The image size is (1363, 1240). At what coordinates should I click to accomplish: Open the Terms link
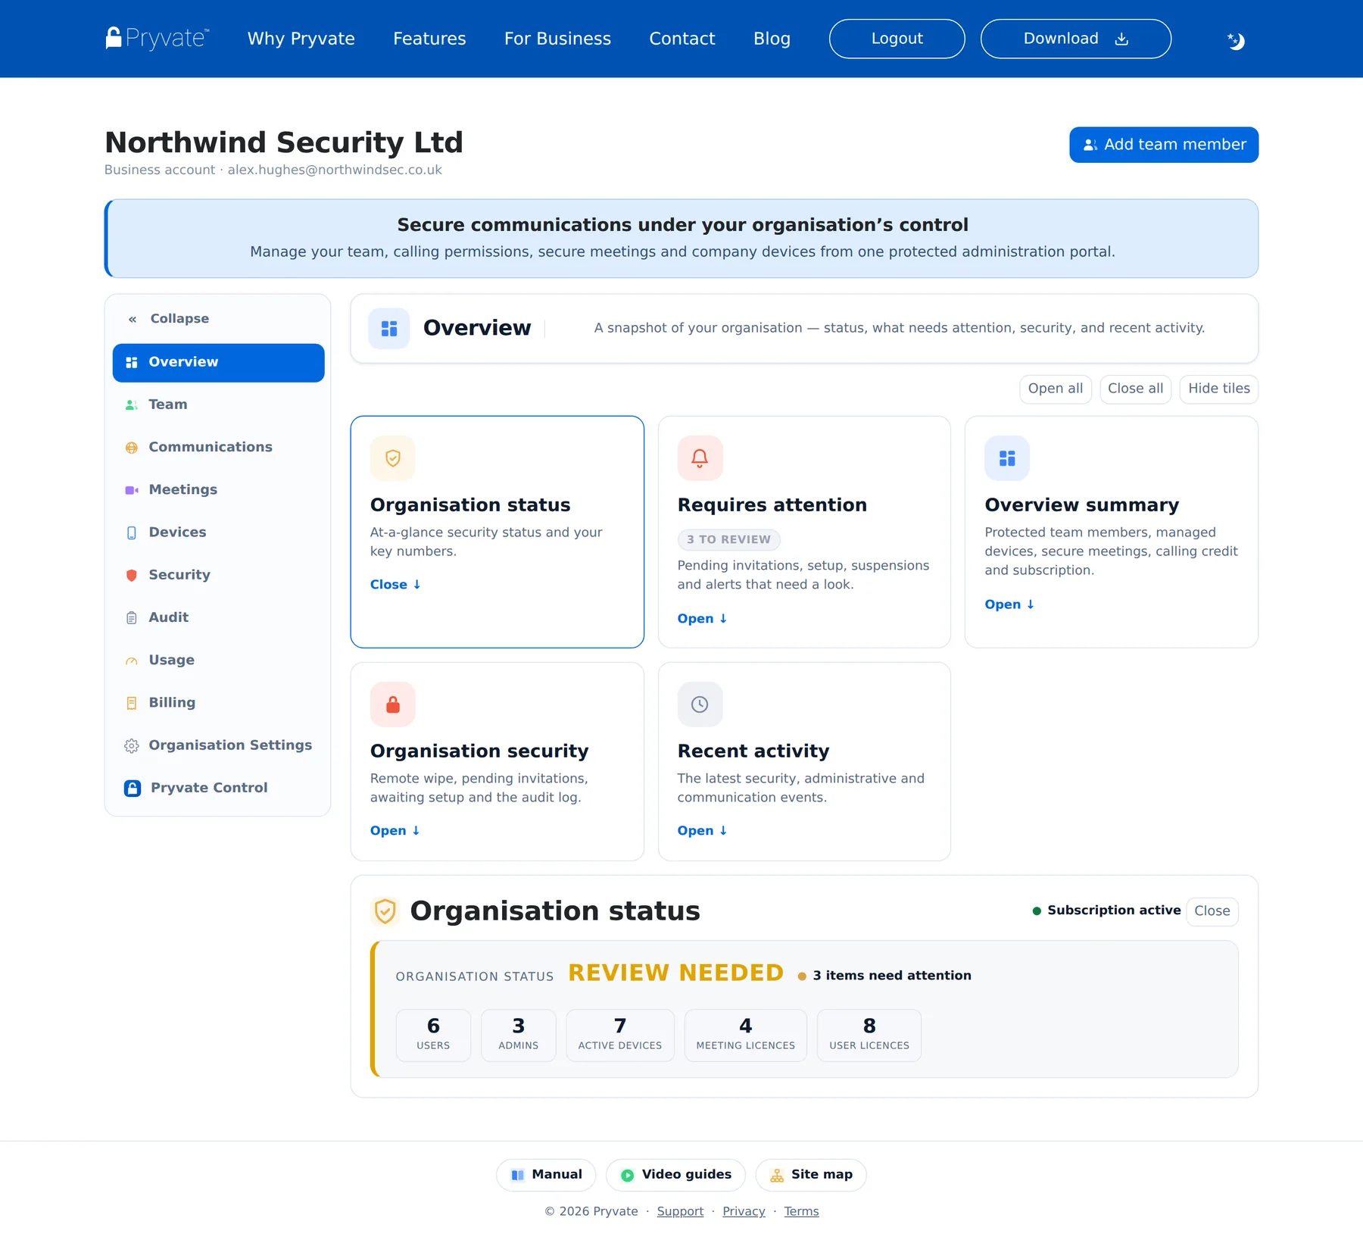click(x=801, y=1212)
